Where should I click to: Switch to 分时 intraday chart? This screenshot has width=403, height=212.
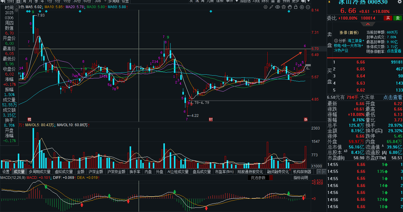coord(10,1)
